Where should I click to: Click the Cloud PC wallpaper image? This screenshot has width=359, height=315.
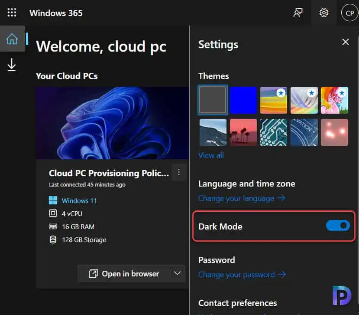[112, 123]
